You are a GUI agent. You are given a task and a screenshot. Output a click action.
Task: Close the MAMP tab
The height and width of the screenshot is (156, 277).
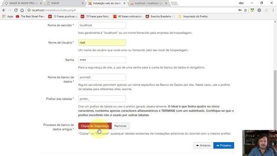[x=83, y=3]
